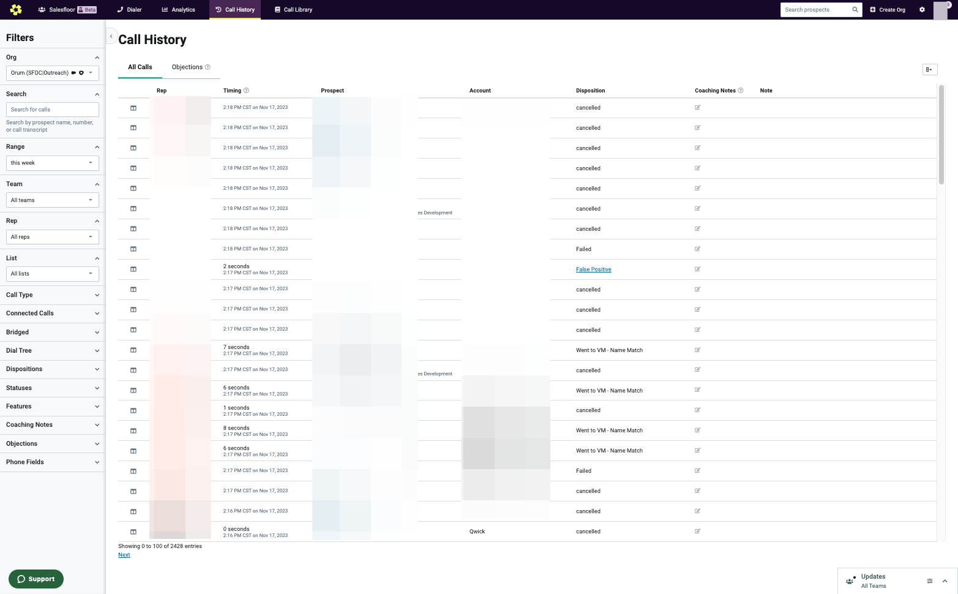
Task: Collapse the Filters sidebar with the chevron
Action: click(x=111, y=36)
